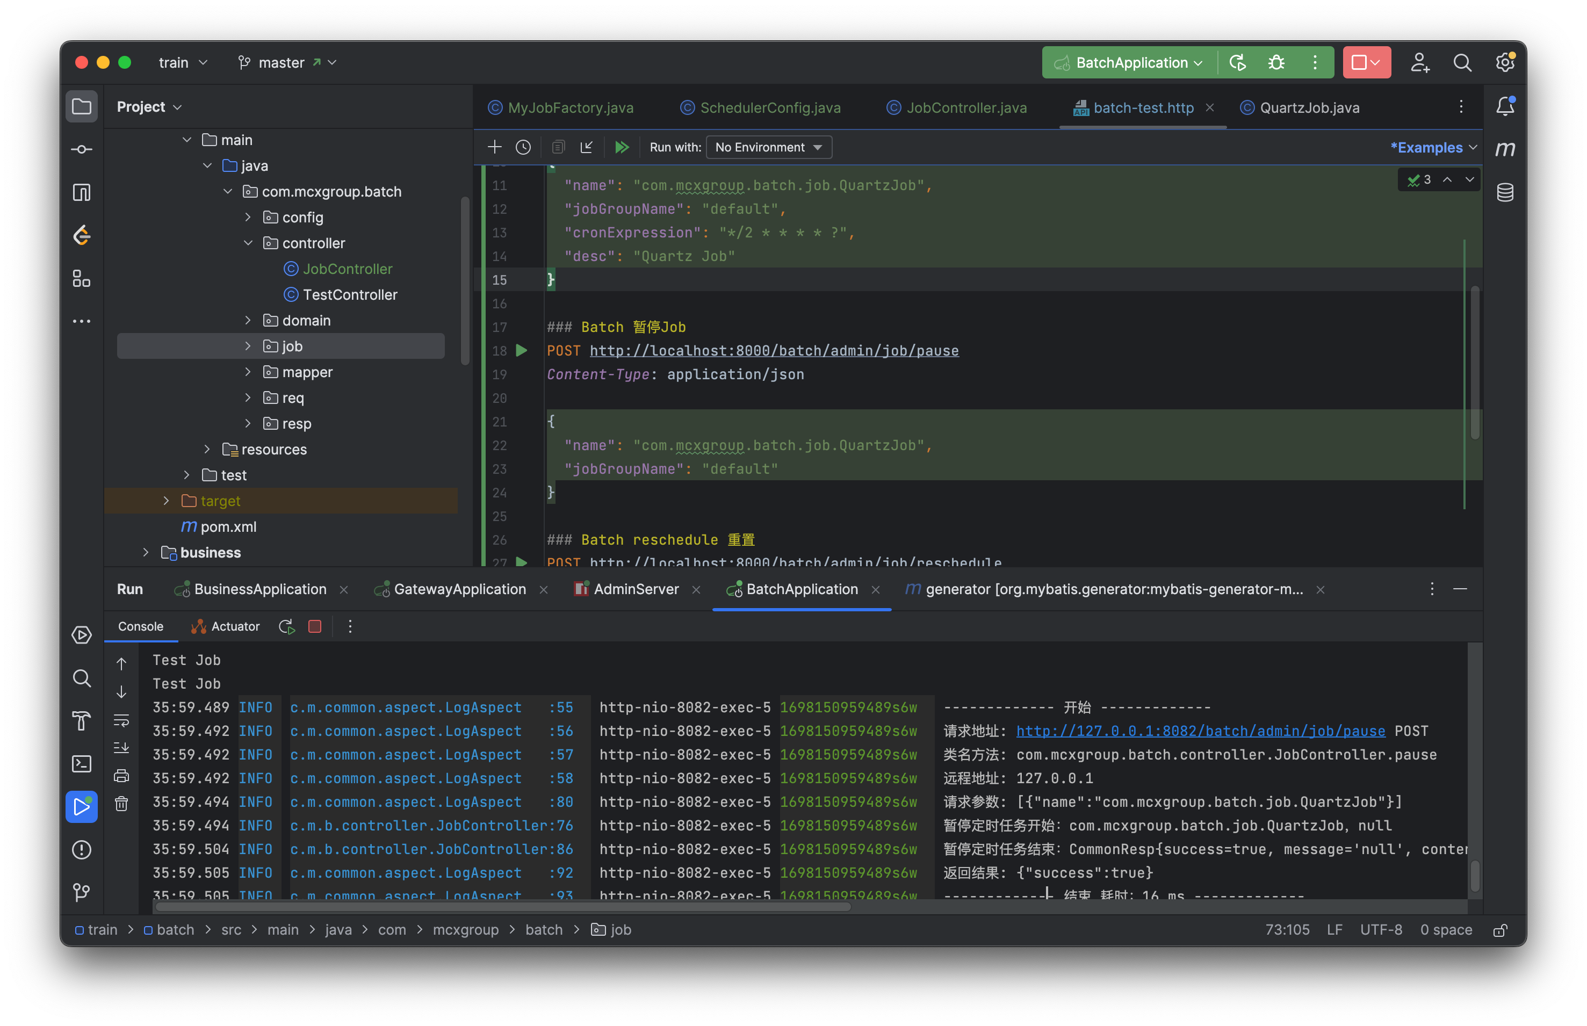Image resolution: width=1587 pixels, height=1026 pixels.
Task: Run the pause Job request from the gutter
Action: [x=522, y=350]
